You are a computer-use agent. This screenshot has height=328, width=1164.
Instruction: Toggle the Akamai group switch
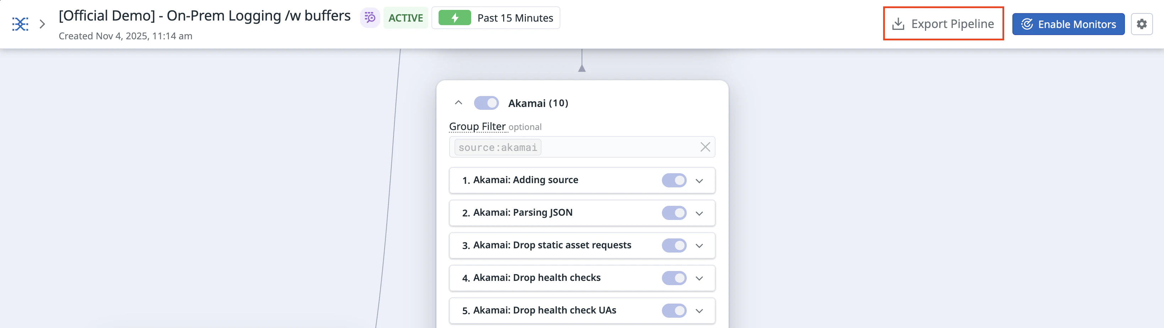coord(486,103)
